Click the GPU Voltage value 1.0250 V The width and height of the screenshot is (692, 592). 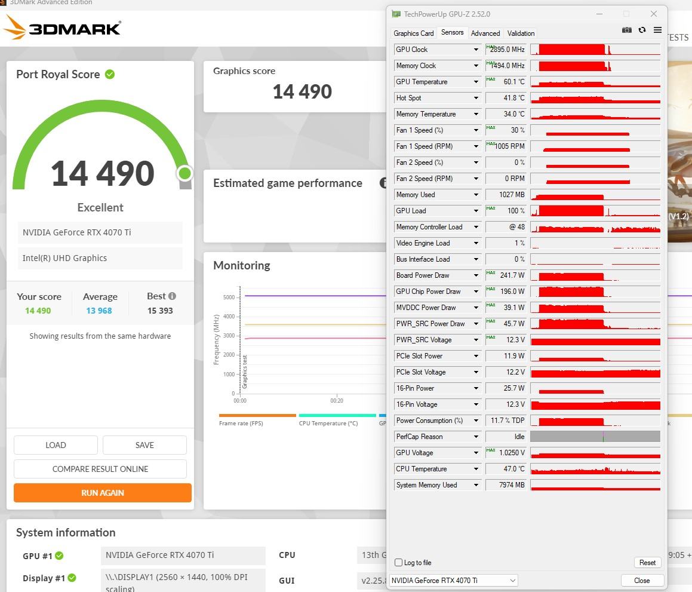tap(506, 453)
